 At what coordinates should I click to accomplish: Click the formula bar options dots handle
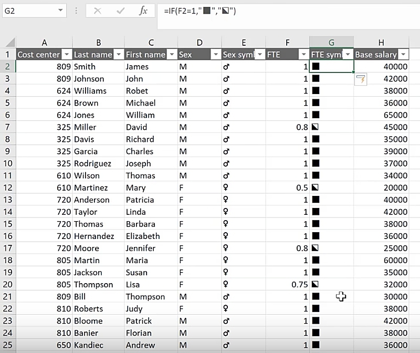(x=77, y=11)
